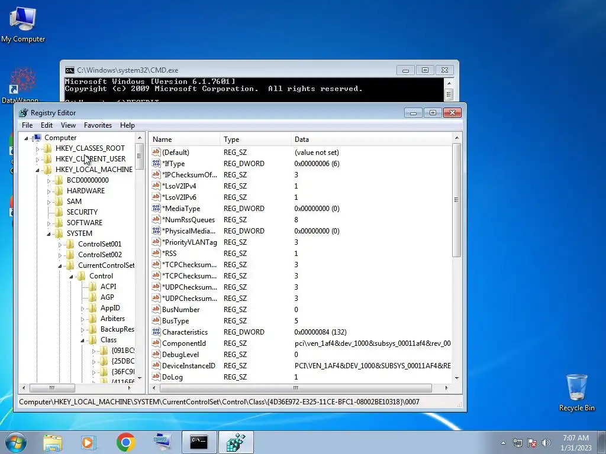Click the volume speaker tray icon
Screen dimensions: 606x454
click(x=546, y=443)
